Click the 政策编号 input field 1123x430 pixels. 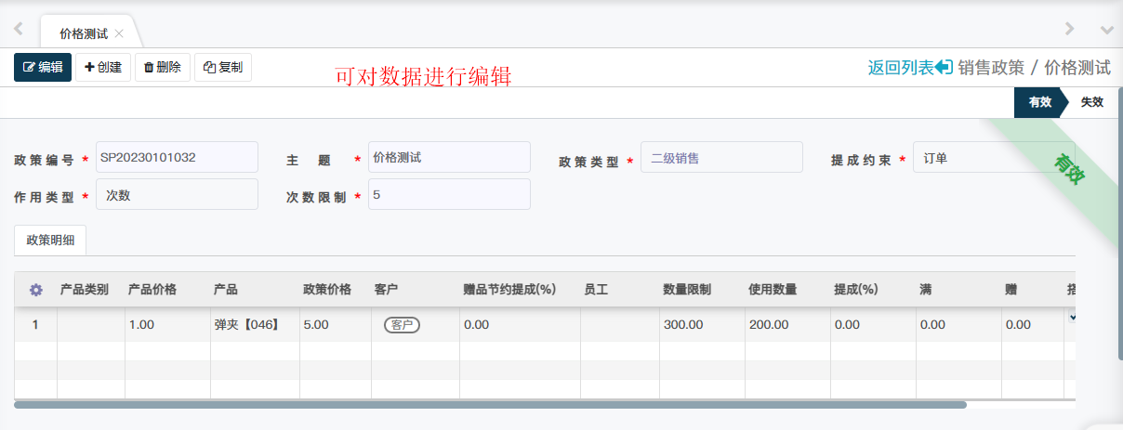click(177, 158)
